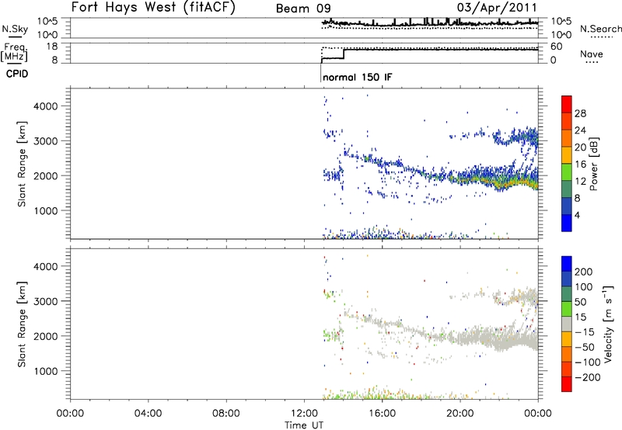Image resolution: width=622 pixels, height=430 pixels.
Task: Click the strong echo band near 2000 km in power panel
Action: coord(496,179)
